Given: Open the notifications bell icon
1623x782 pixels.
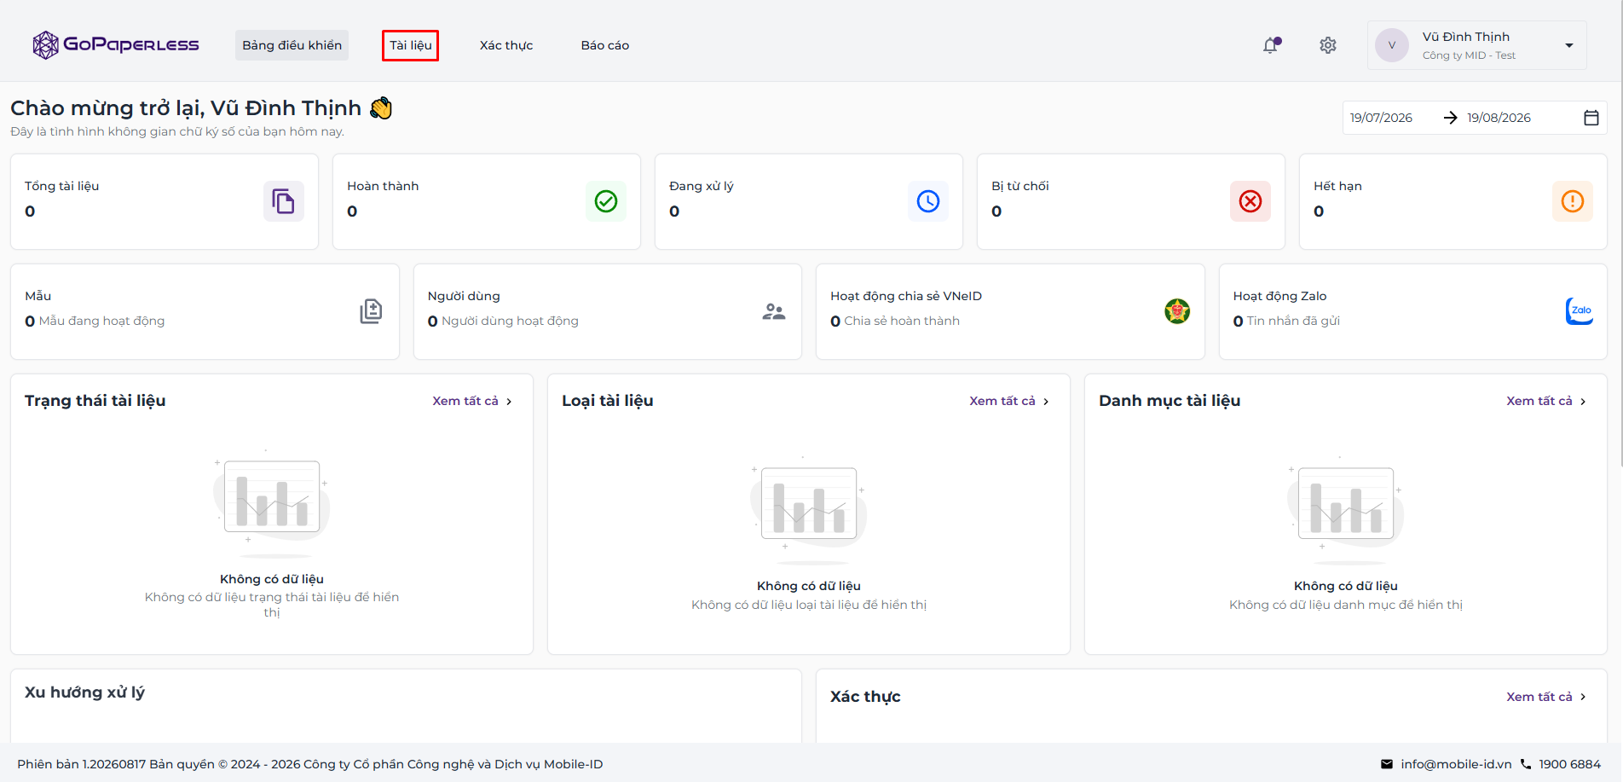Looking at the screenshot, I should point(1271,45).
